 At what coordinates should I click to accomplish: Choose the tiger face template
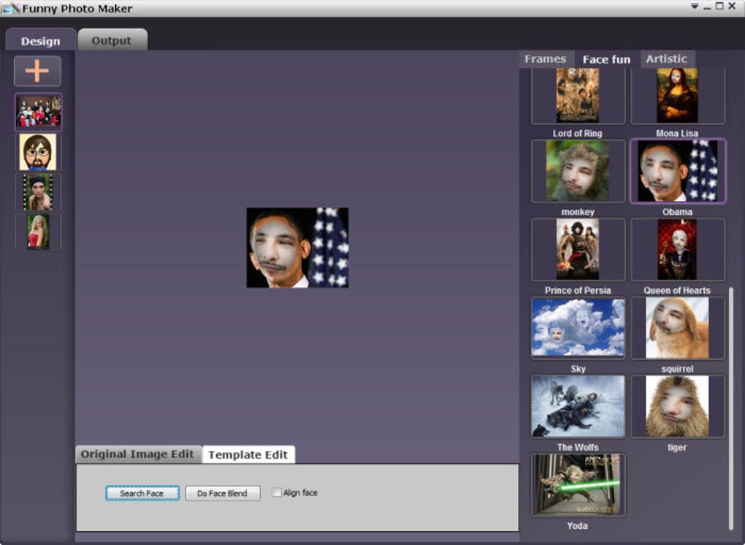tap(678, 406)
